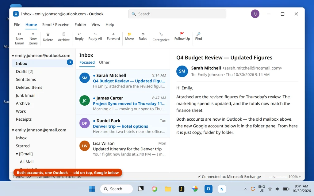Open the New Items dropdown
Screen dimensions: 314x196
click(x=33, y=39)
